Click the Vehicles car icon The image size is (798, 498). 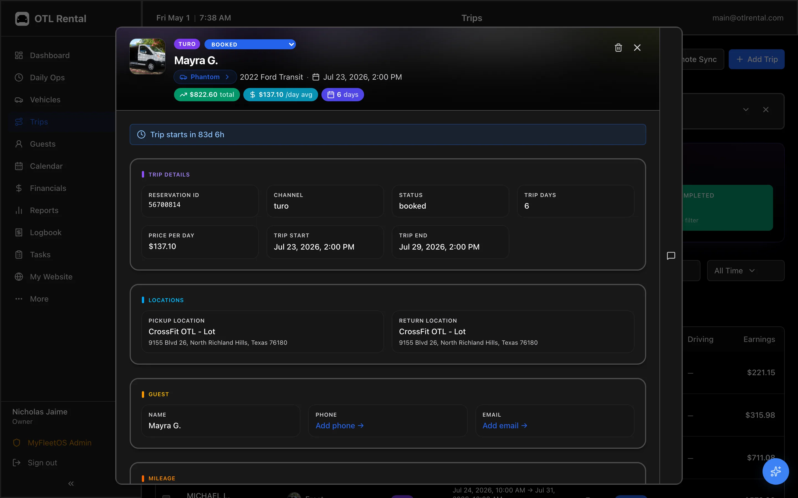[19, 100]
